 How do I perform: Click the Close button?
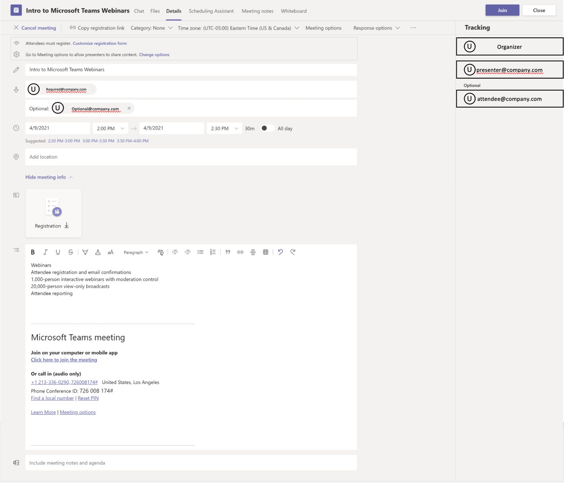click(x=539, y=10)
